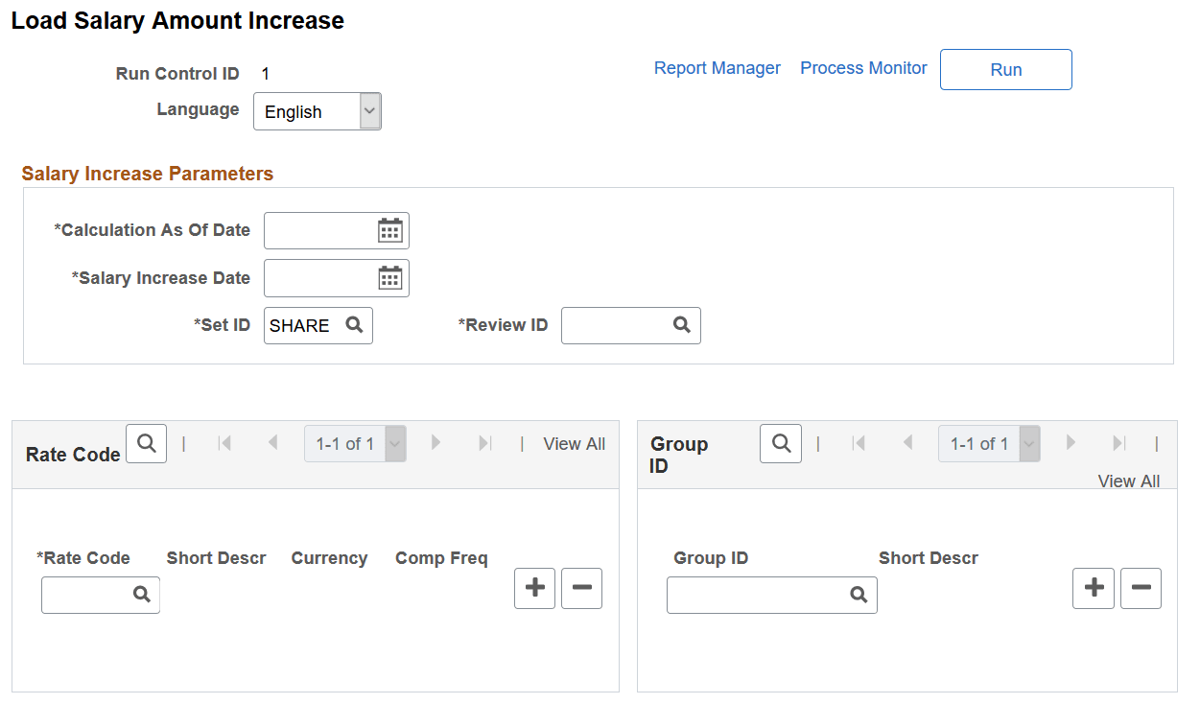Open the Group ID grid search
Image resolution: width=1200 pixels, height=704 pixels.
coord(780,443)
